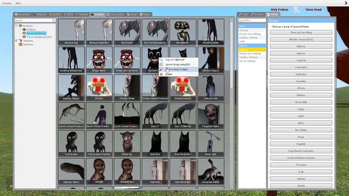Viewport: 349px width, 196px height.
Task: Select the Highway Worm spawn icon
Action: point(71,171)
